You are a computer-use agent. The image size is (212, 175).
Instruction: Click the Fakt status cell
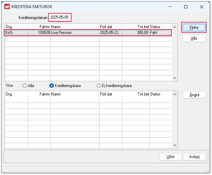click(x=161, y=32)
